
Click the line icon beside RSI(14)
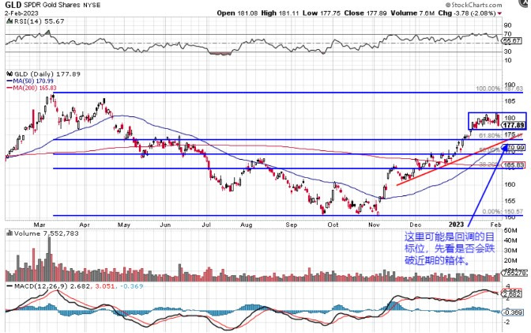(9, 21)
